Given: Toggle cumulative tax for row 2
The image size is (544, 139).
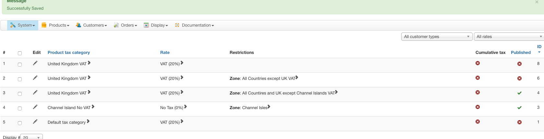Looking at the screenshot, I should coord(478,78).
